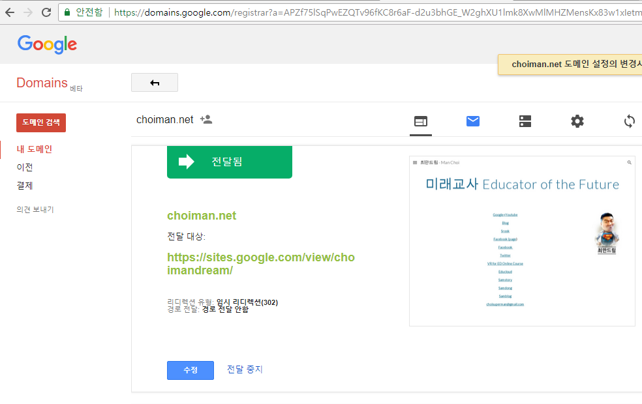Click green 전달됨 forwarded banner
Viewport: 642px width, 404px height.
click(x=229, y=162)
